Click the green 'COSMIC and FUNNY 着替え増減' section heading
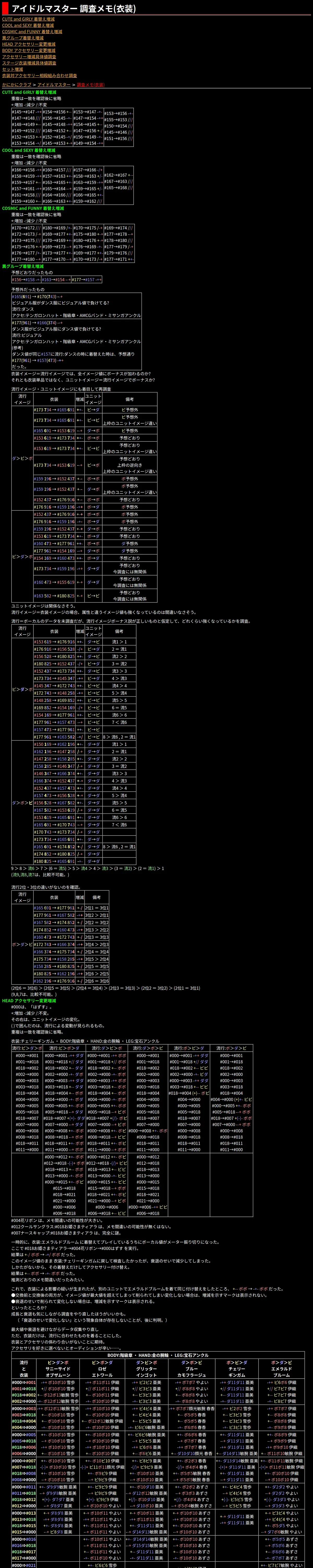 point(33,208)
